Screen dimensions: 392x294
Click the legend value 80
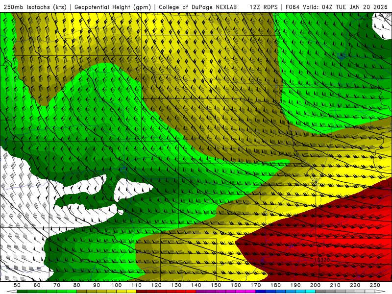(x=77, y=285)
